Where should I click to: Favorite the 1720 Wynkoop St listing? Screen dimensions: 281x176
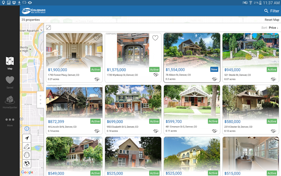pos(155,38)
